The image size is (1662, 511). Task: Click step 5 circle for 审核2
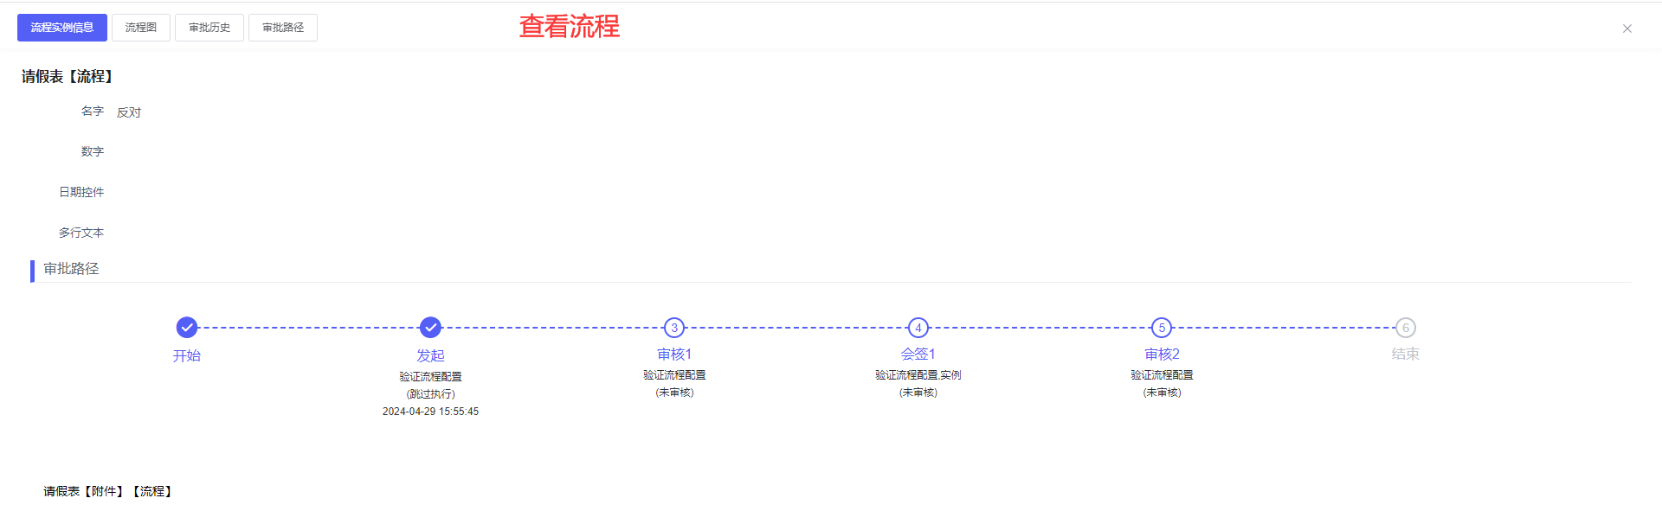[1162, 328]
